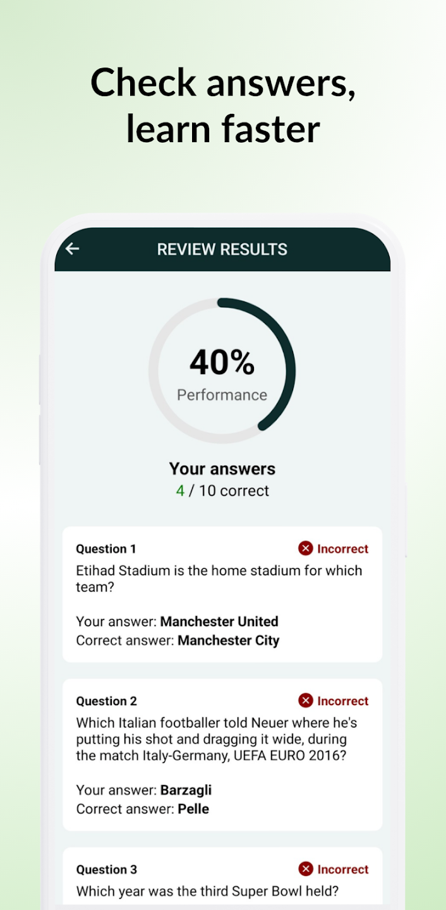This screenshot has width=446, height=910.
Task: Click the Your answers section heading
Action: coord(222,469)
